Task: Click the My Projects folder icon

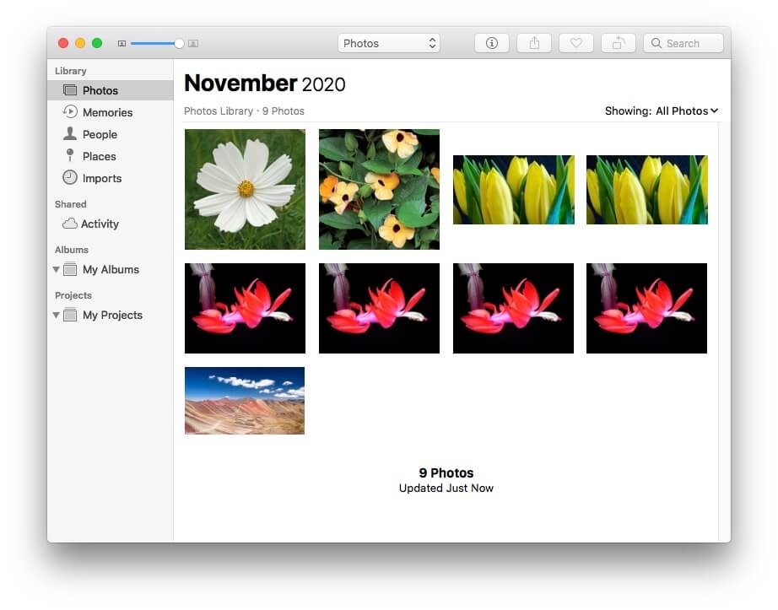Action: (x=70, y=315)
